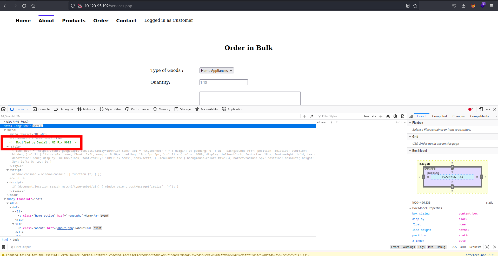
Task: Click the eyedropper color picker icon
Action: click(x=312, y=116)
